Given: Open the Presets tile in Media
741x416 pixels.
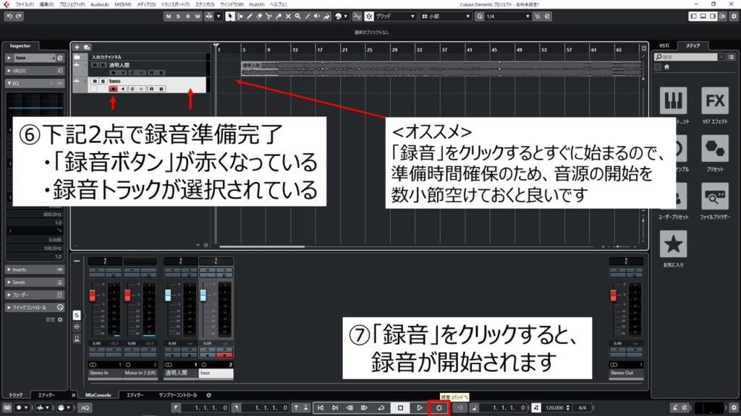Looking at the screenshot, I should click(x=714, y=149).
